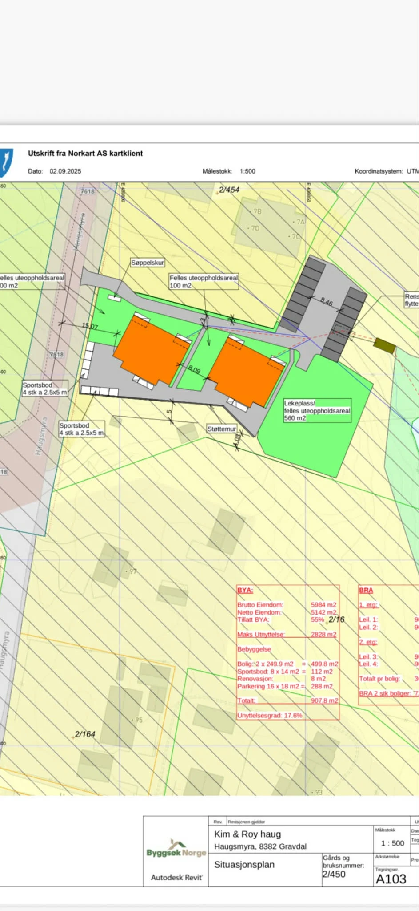Click the '2. etg:' subheading
This screenshot has width=419, height=911.
pos(368,642)
